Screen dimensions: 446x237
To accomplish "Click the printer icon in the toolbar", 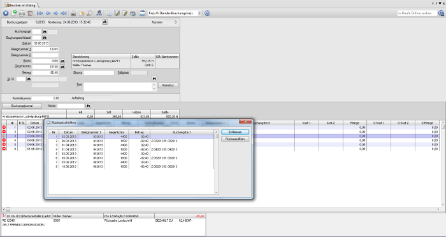I will tap(22, 13).
